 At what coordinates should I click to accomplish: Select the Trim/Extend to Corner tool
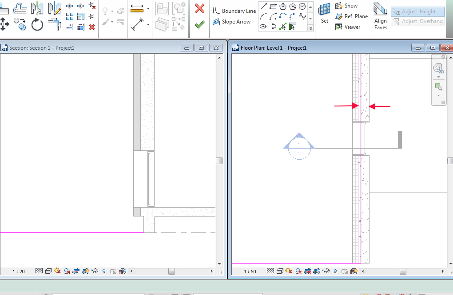55,24
